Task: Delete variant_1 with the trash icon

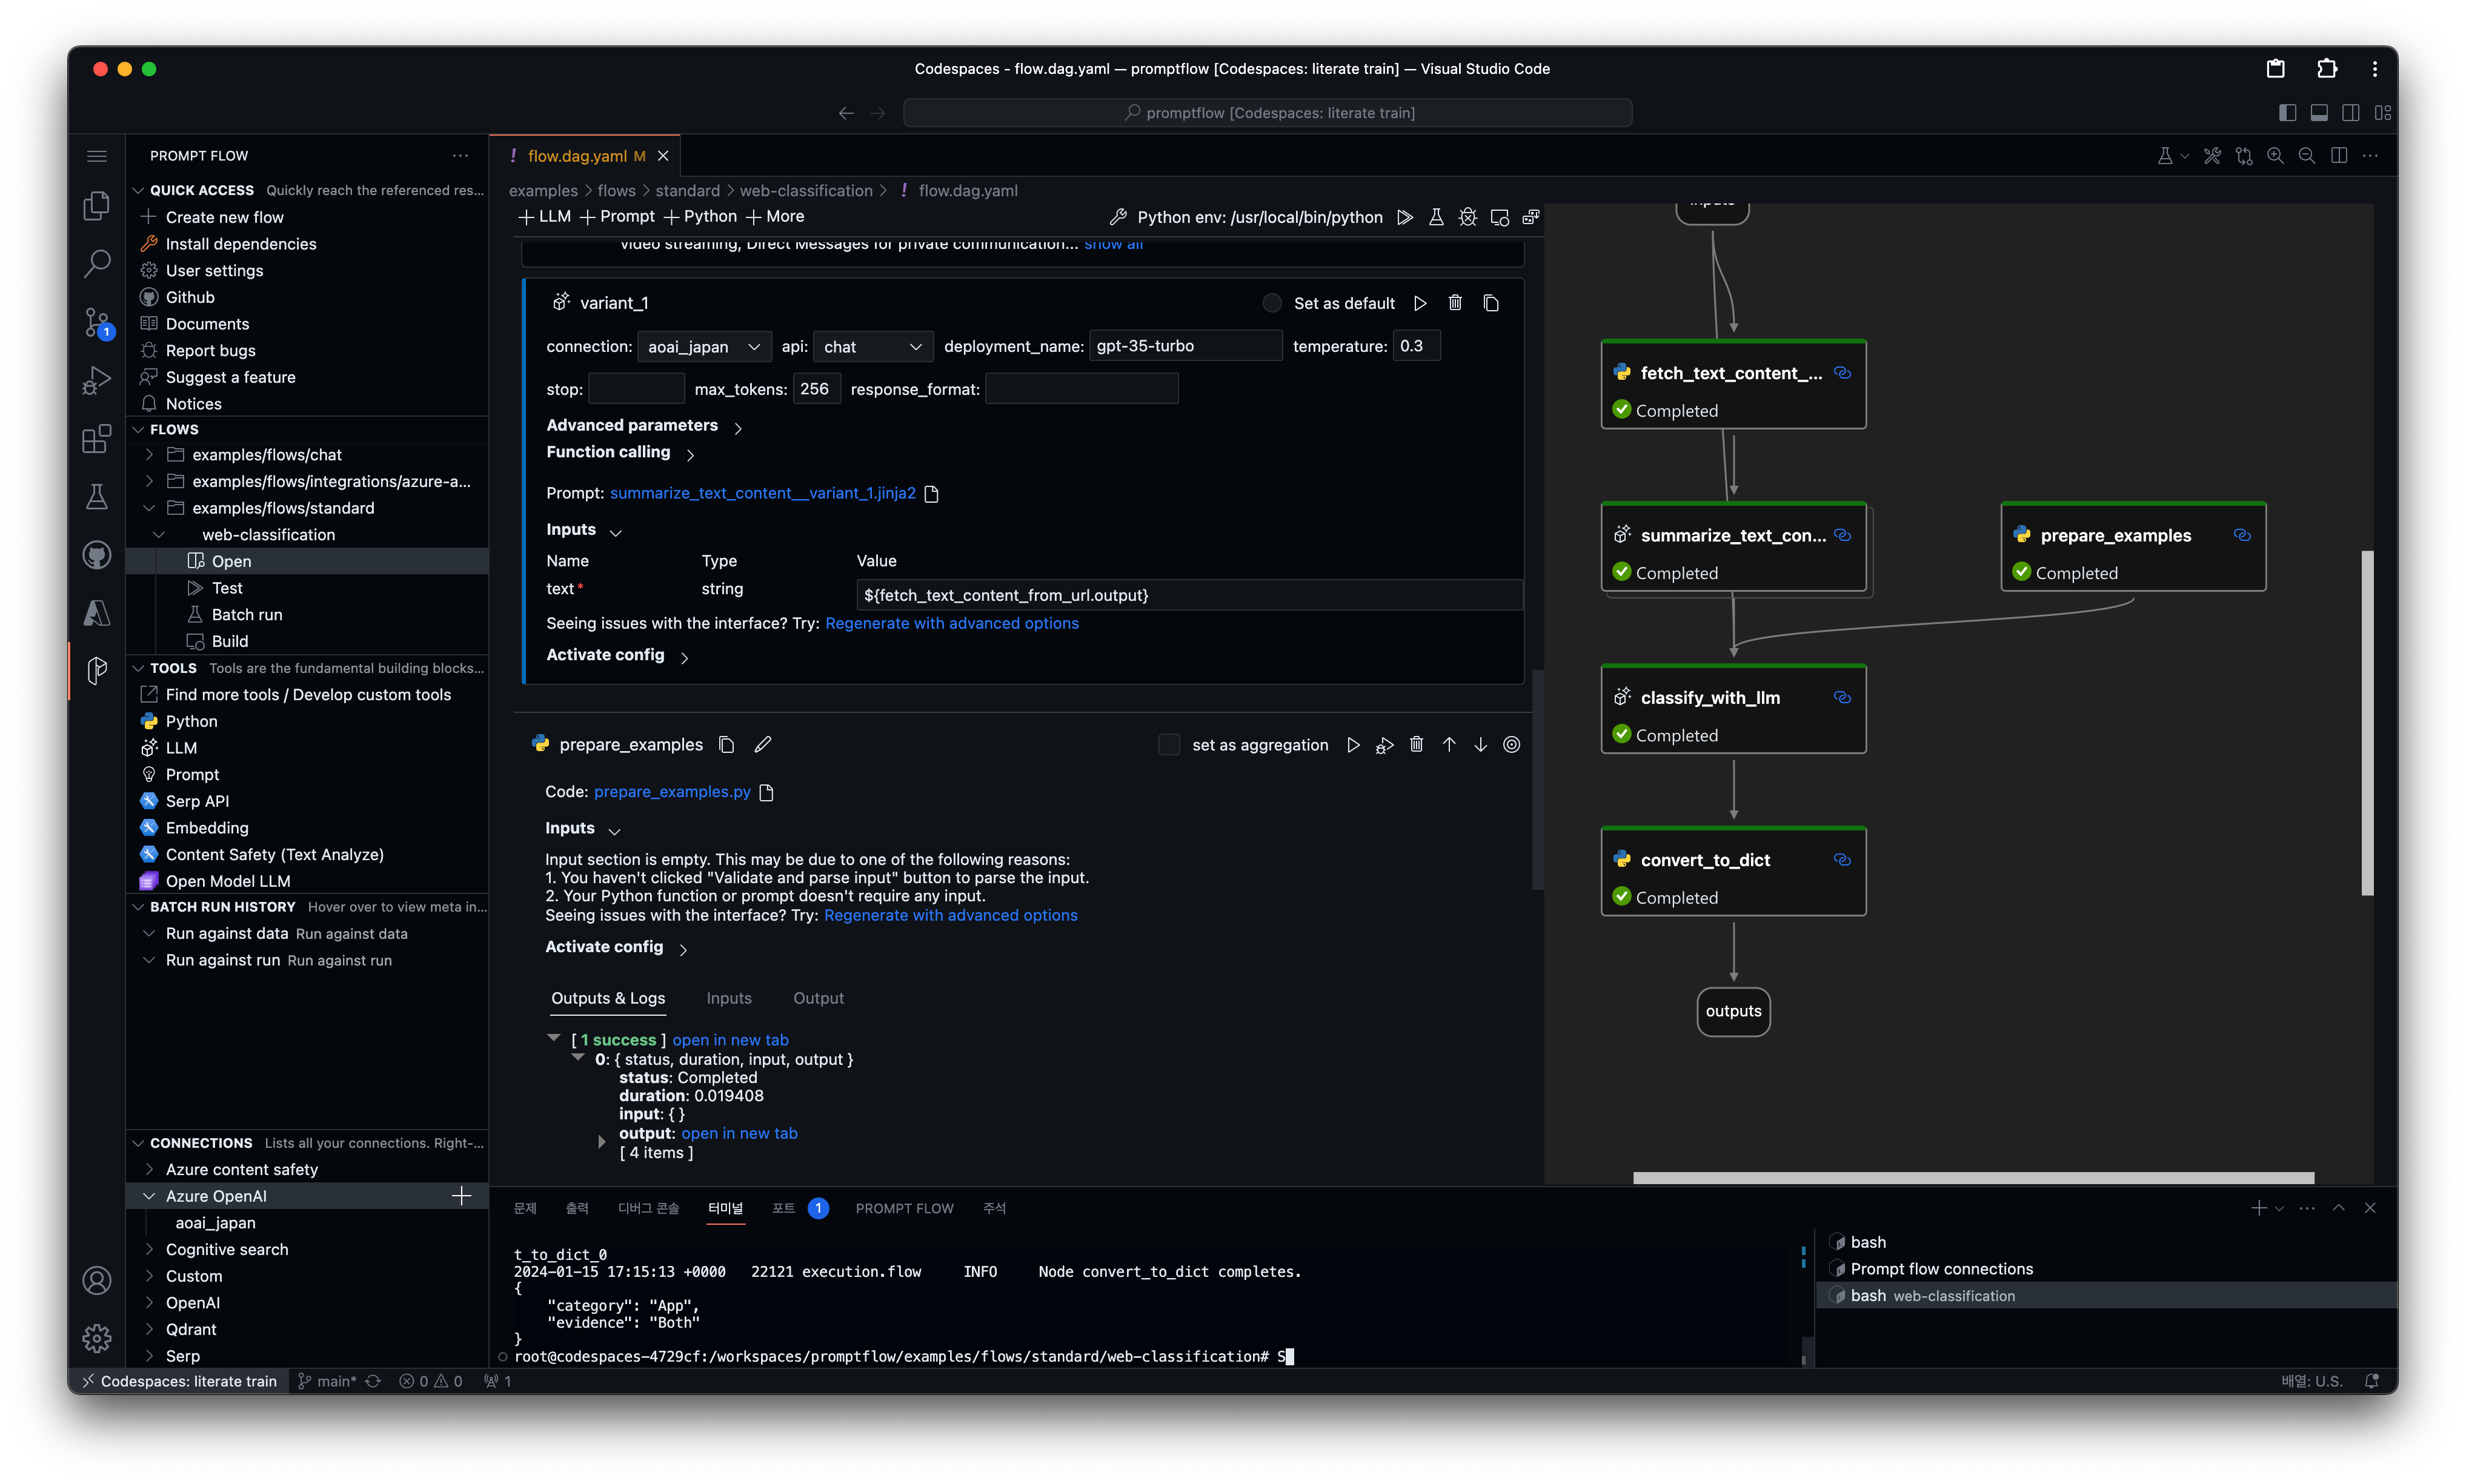Action: pyautogui.click(x=1455, y=303)
